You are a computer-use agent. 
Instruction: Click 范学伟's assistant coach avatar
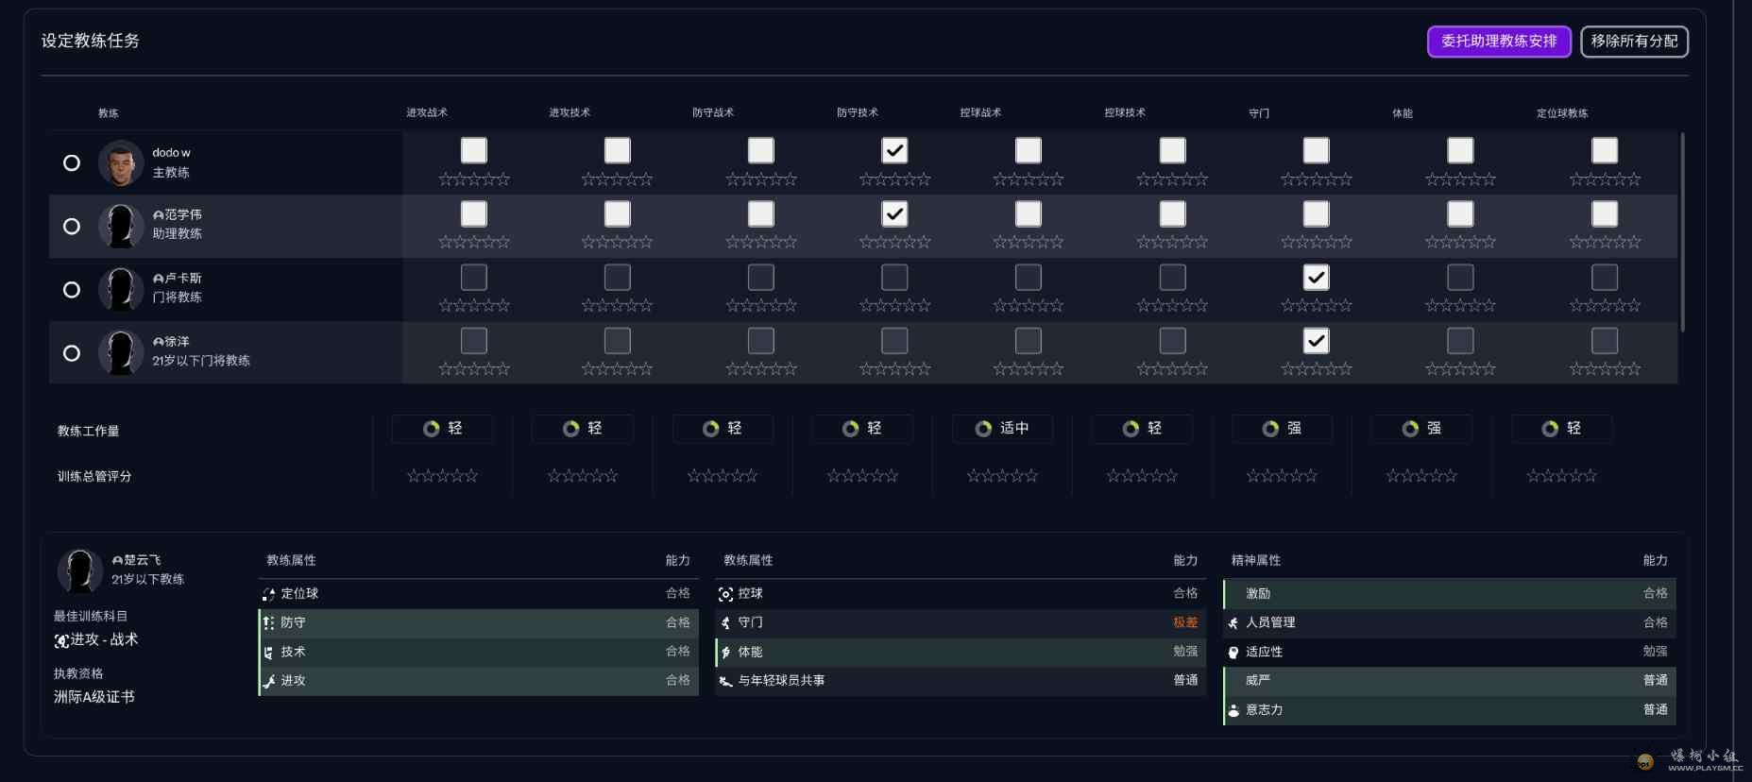(120, 227)
